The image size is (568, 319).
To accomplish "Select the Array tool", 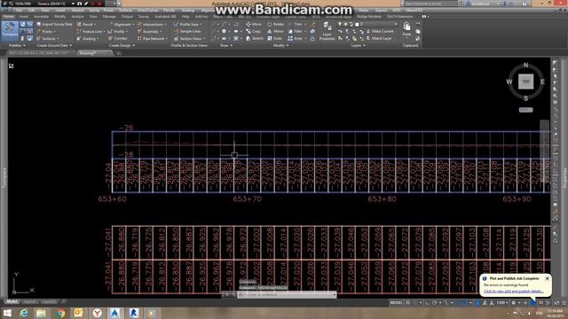I will [x=296, y=38].
